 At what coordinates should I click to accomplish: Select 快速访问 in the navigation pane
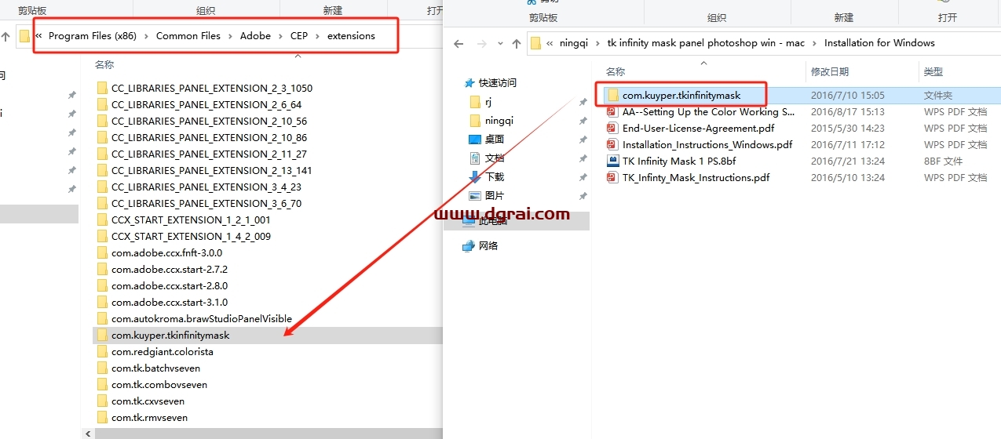(498, 82)
